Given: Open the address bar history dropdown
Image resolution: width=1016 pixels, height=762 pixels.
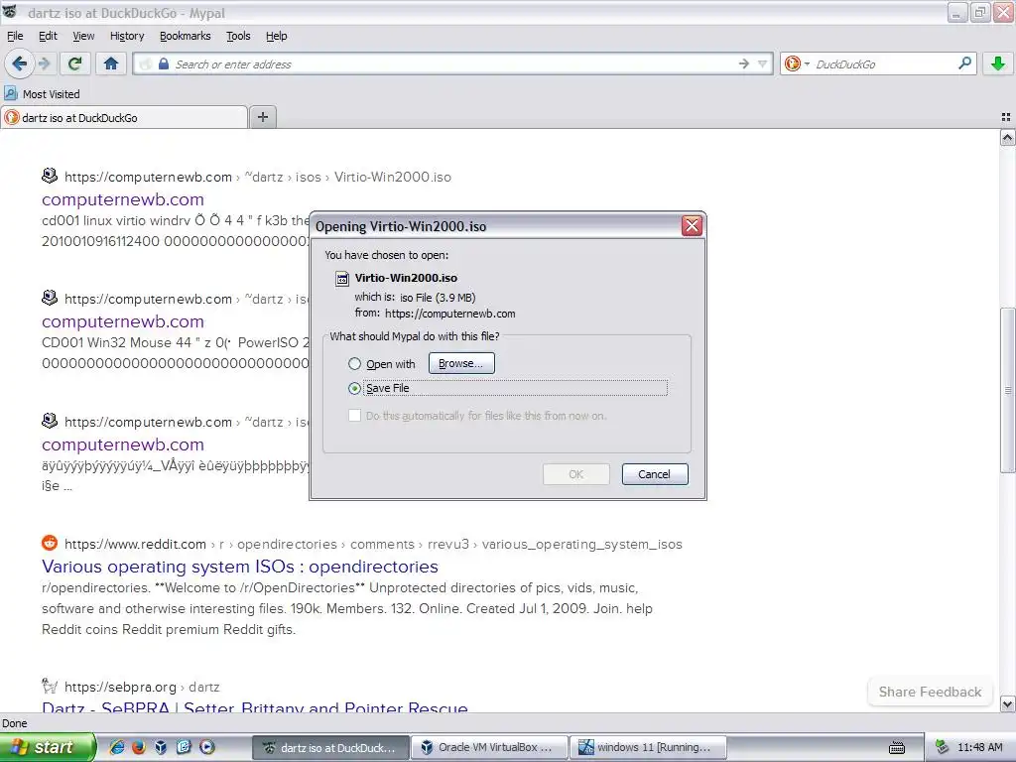Looking at the screenshot, I should [x=763, y=63].
